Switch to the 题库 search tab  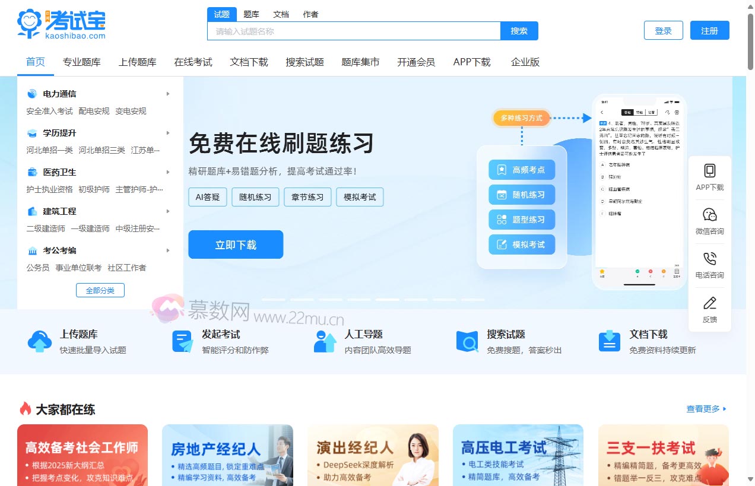(250, 14)
